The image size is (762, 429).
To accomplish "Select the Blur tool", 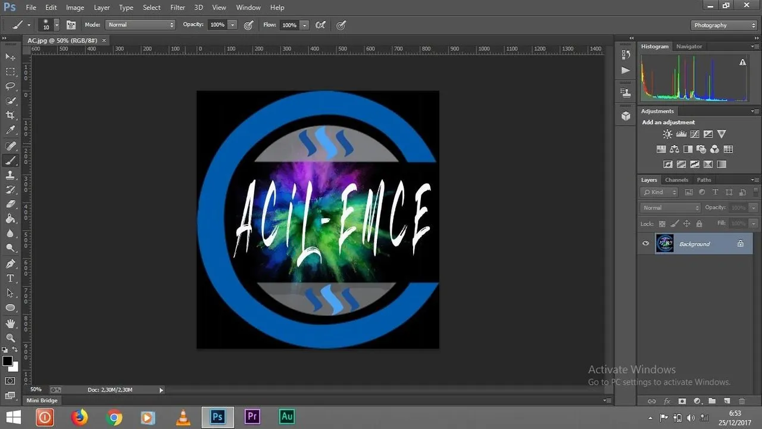I will coord(10,233).
